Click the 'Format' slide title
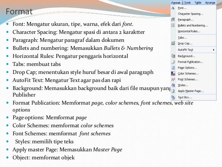222x167 pixels. coord(19,12)
